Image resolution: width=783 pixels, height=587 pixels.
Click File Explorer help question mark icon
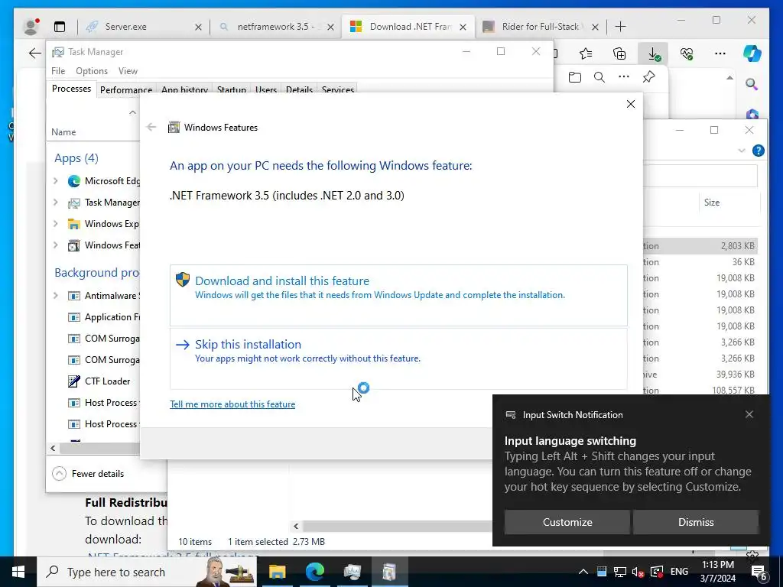point(758,151)
